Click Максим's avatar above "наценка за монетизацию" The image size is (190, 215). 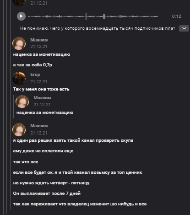(x=19, y=43)
